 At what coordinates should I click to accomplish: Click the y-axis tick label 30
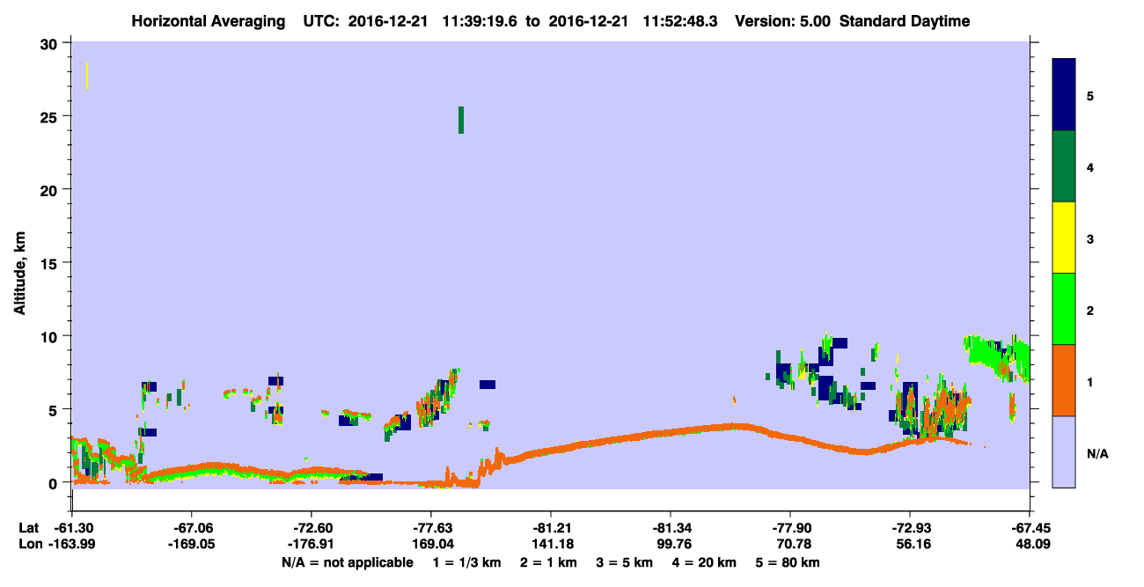click(x=51, y=43)
